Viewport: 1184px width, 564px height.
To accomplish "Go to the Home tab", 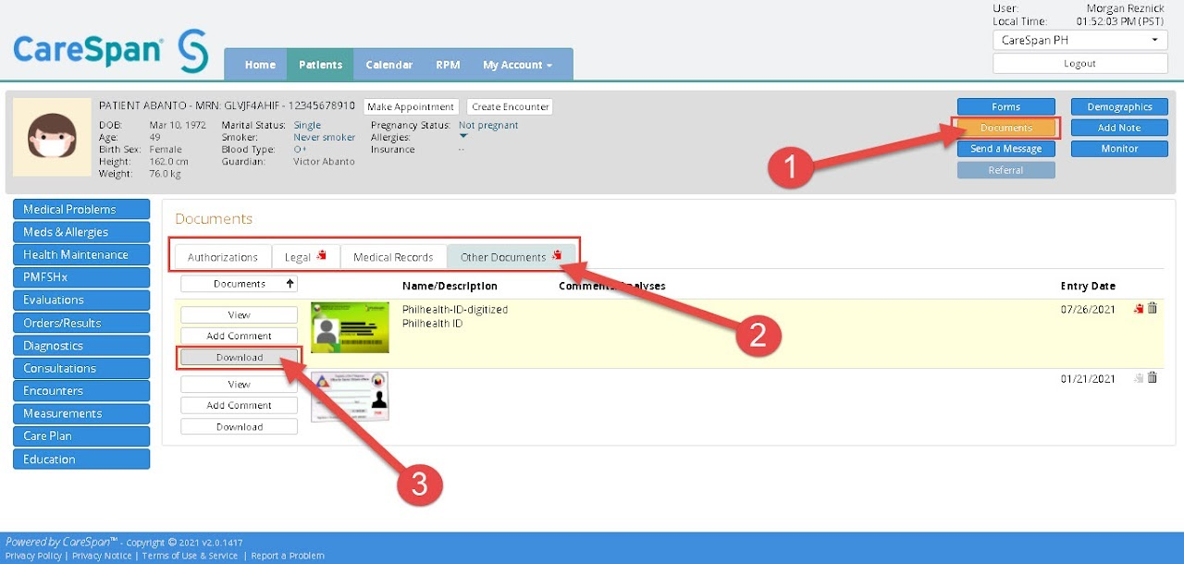I will tap(260, 65).
